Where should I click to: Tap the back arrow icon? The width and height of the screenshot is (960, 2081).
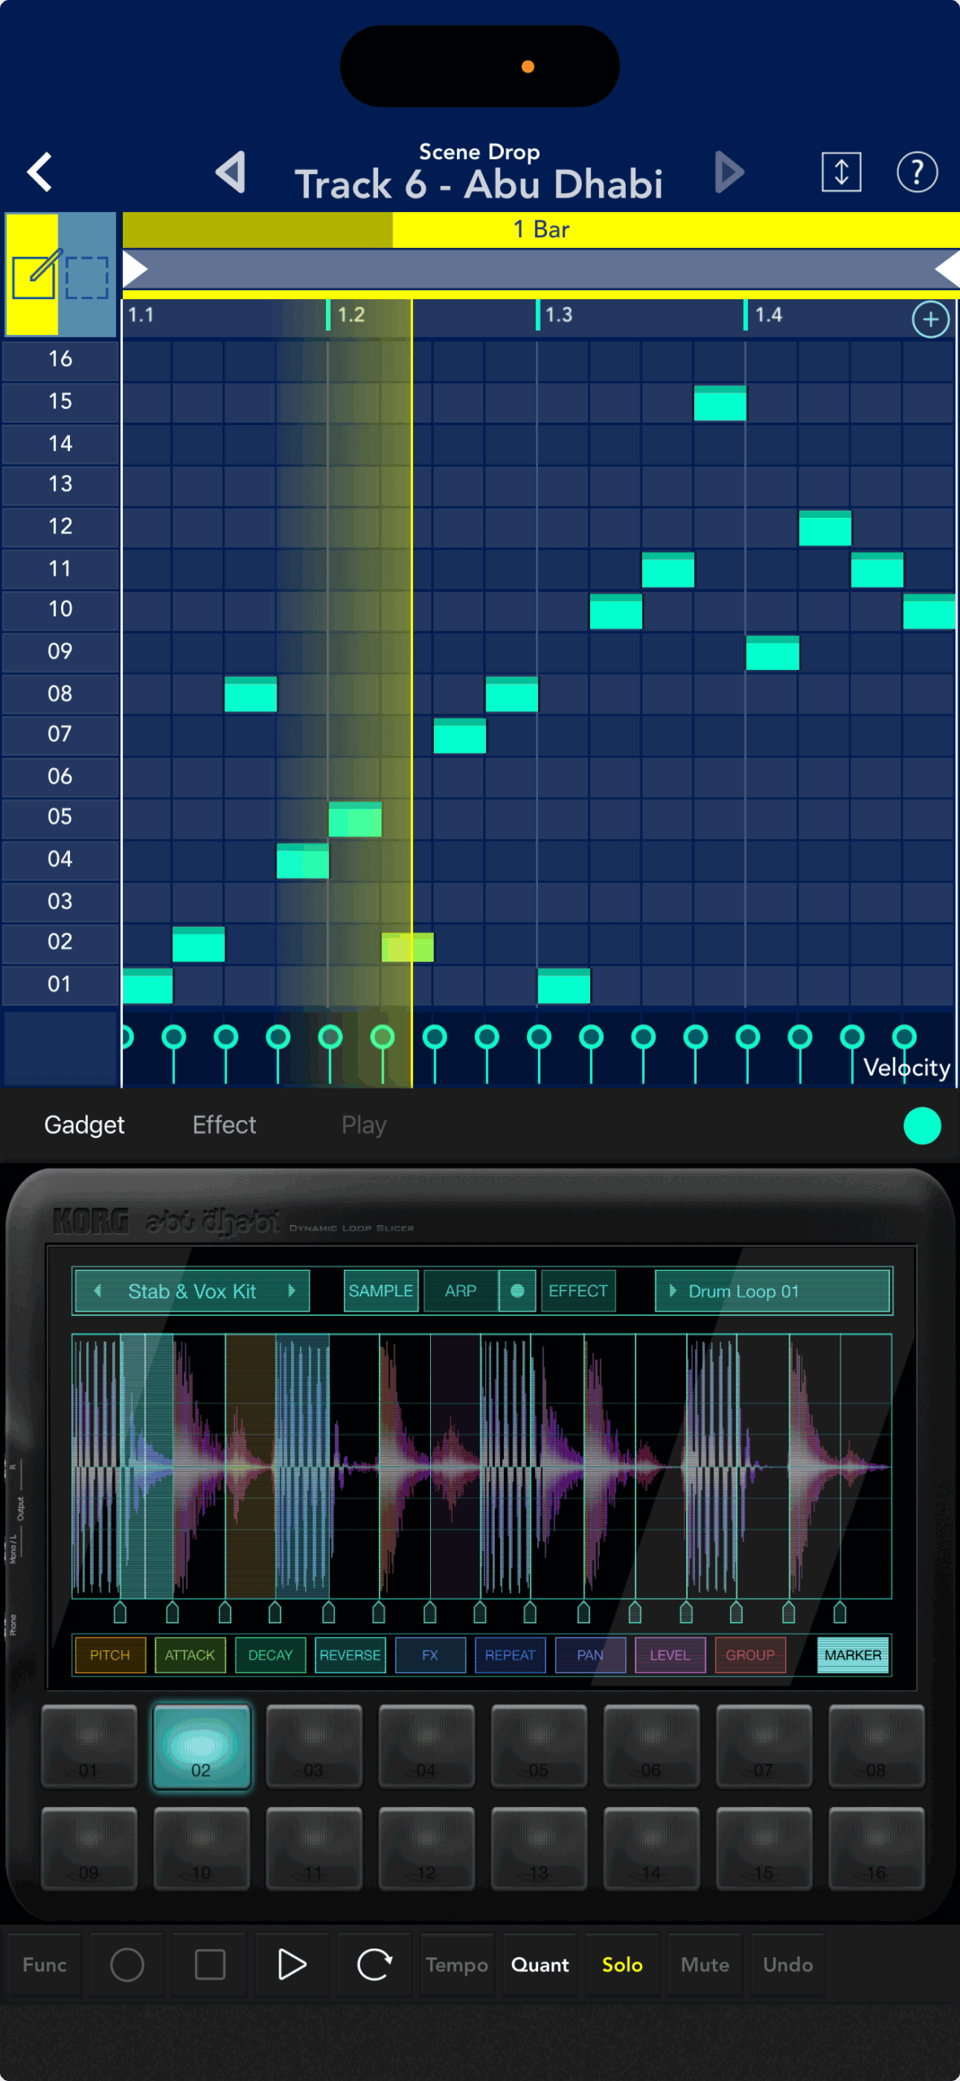(x=40, y=172)
